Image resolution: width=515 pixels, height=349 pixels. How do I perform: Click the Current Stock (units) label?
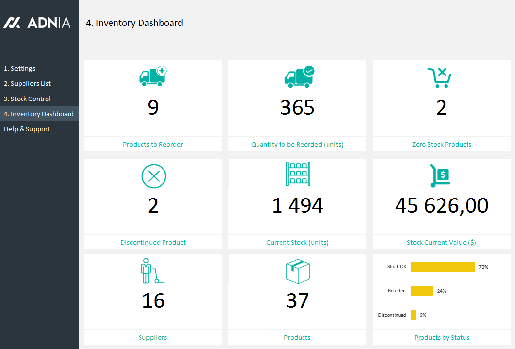click(x=297, y=243)
